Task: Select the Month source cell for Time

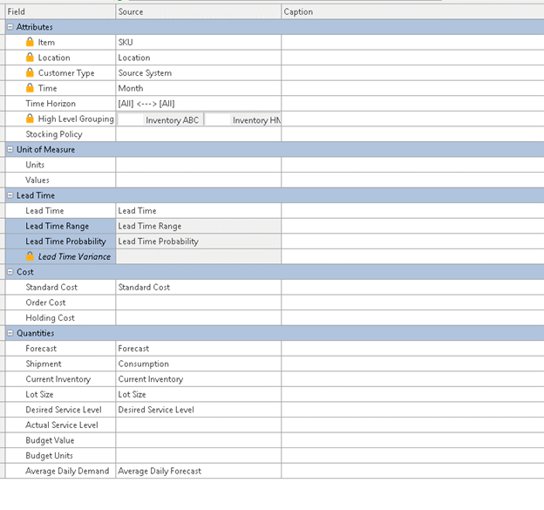Action: coord(198,88)
